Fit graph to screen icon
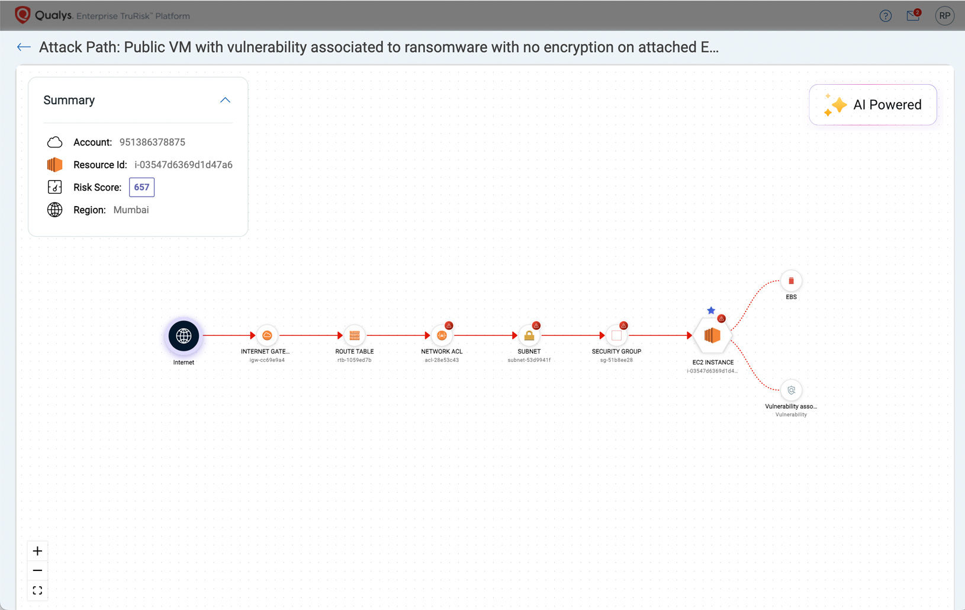The image size is (965, 610). [x=37, y=590]
